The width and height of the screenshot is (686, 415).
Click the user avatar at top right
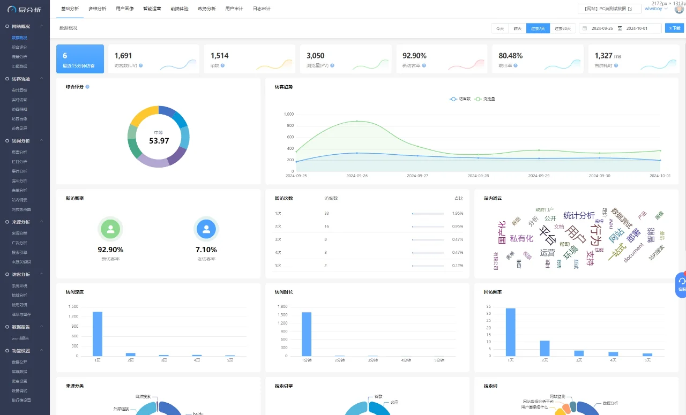(x=678, y=9)
